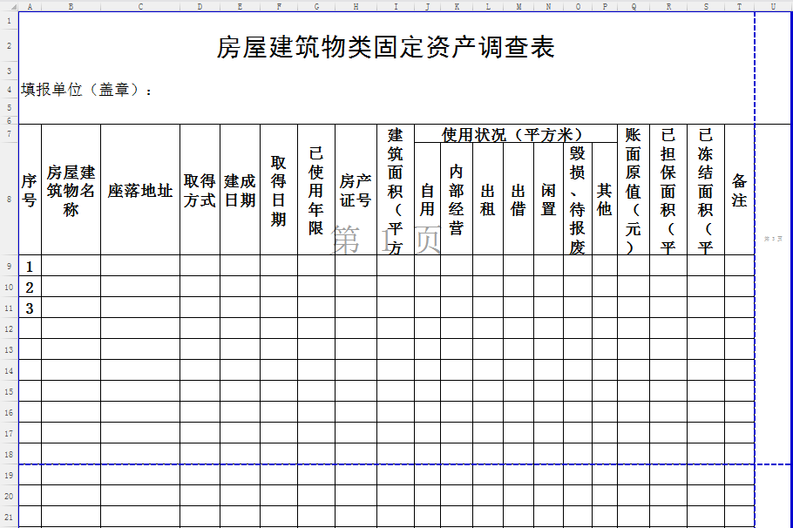Select the 账面原值 header cell
Image resolution: width=793 pixels, height=528 pixels.
633,190
